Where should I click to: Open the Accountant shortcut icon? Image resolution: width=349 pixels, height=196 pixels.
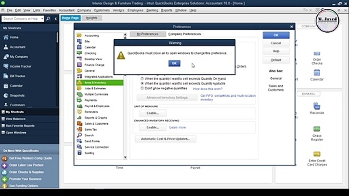coord(6,47)
